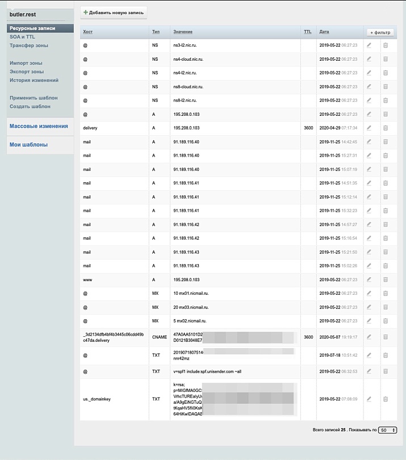406x460 pixels.
Task: Edit the SPF unisender TXT record
Action: (x=369, y=371)
